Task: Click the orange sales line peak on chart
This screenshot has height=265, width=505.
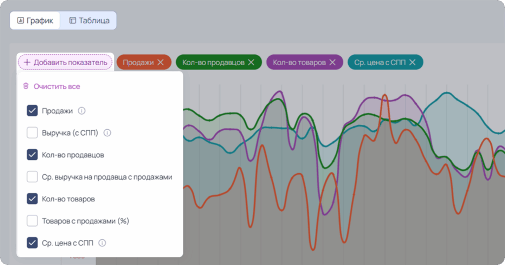Action: pos(384,95)
